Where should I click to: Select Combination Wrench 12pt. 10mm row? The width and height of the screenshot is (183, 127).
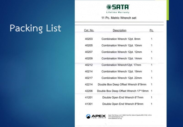point(118,45)
